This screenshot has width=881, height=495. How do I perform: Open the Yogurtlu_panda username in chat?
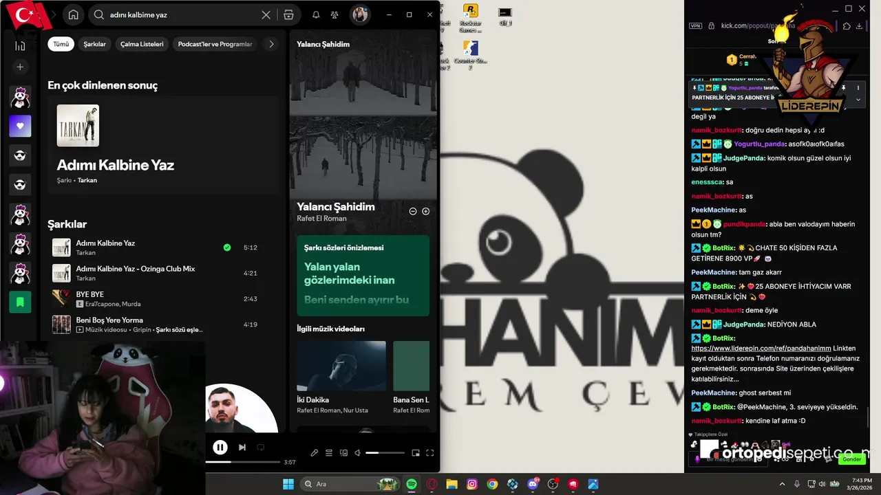pyautogui.click(x=760, y=144)
